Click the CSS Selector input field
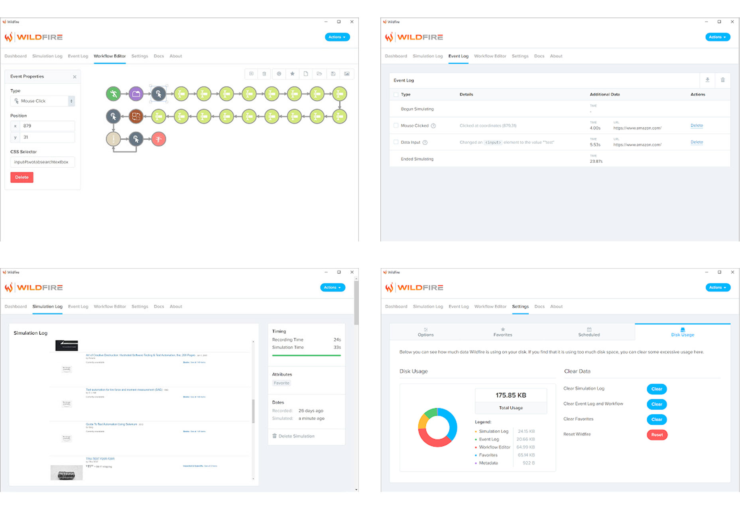 [43, 162]
